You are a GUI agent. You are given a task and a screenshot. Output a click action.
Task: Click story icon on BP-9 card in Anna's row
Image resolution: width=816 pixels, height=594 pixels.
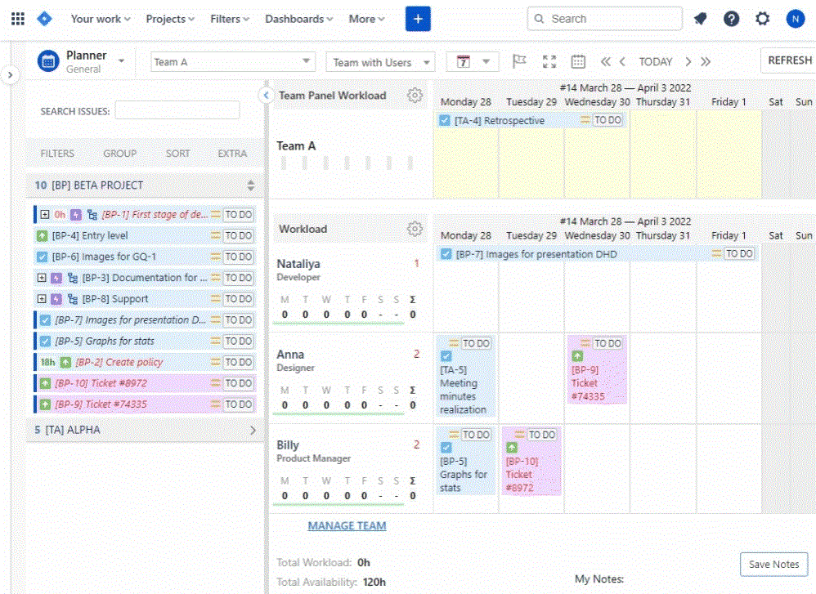[577, 356]
